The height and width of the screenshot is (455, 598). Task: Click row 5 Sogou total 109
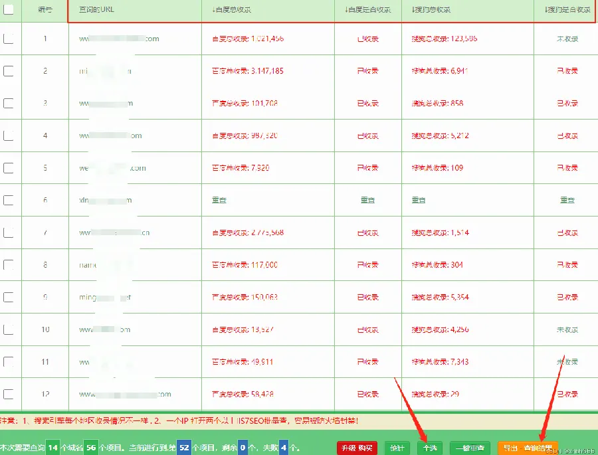coord(437,168)
